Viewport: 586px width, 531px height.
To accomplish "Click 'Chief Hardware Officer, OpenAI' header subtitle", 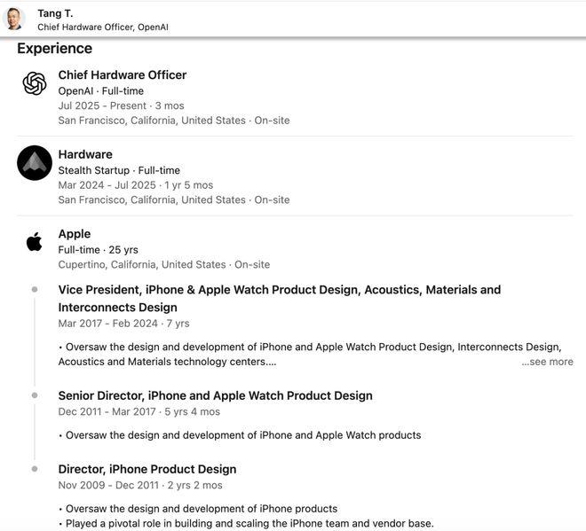I will pyautogui.click(x=102, y=27).
